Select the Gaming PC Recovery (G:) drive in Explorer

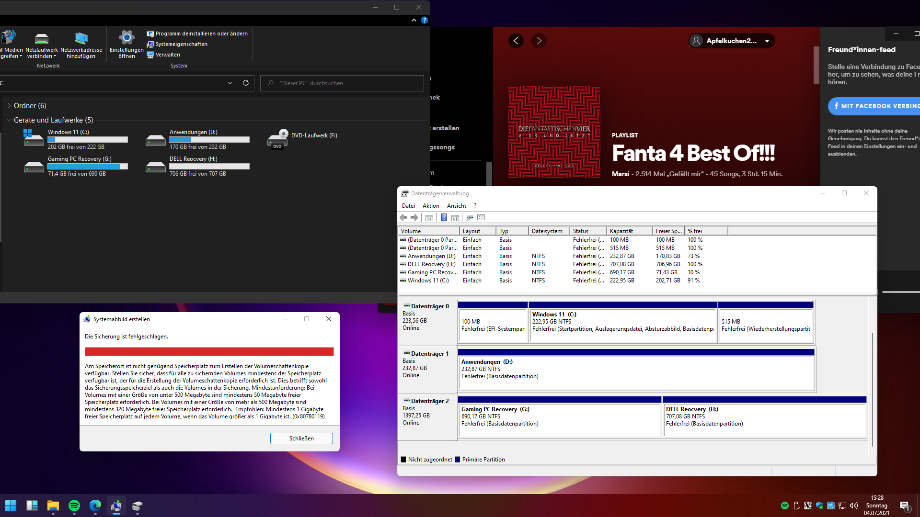[77, 166]
